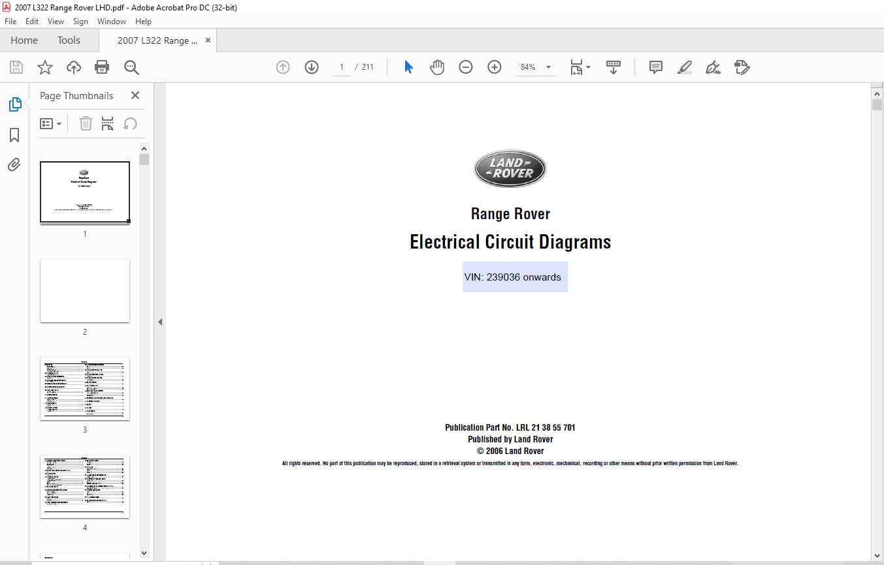Select the 2007 L322 Range document tab
The height and width of the screenshot is (565, 884).
pyautogui.click(x=157, y=40)
